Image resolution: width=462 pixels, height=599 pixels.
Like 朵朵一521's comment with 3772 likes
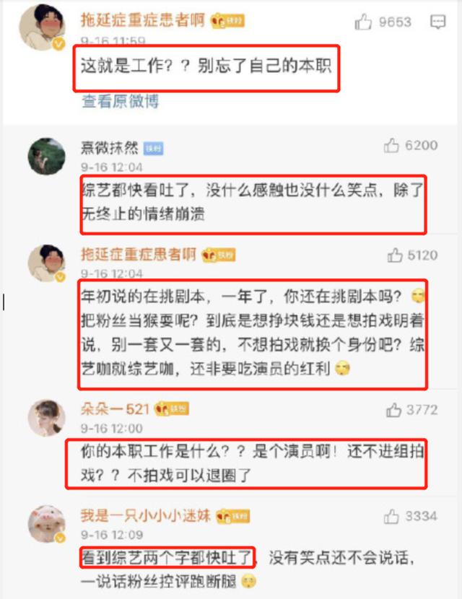393,411
